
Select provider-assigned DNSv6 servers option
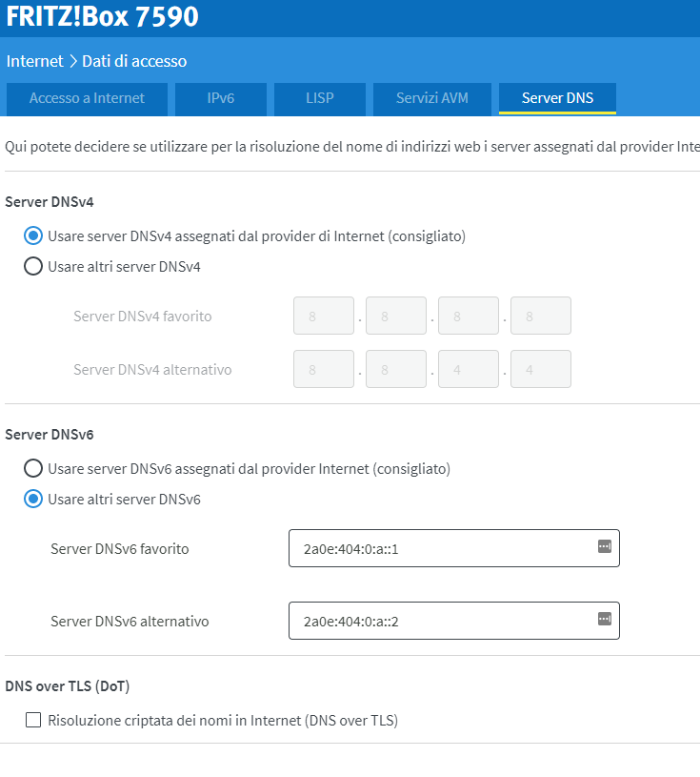tap(33, 468)
